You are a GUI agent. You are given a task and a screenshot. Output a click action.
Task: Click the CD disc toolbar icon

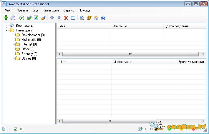tap(13, 18)
